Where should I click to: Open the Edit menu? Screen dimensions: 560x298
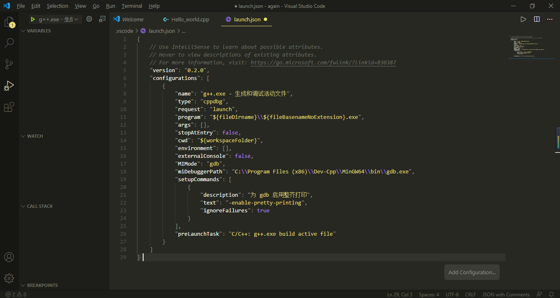[x=36, y=6]
